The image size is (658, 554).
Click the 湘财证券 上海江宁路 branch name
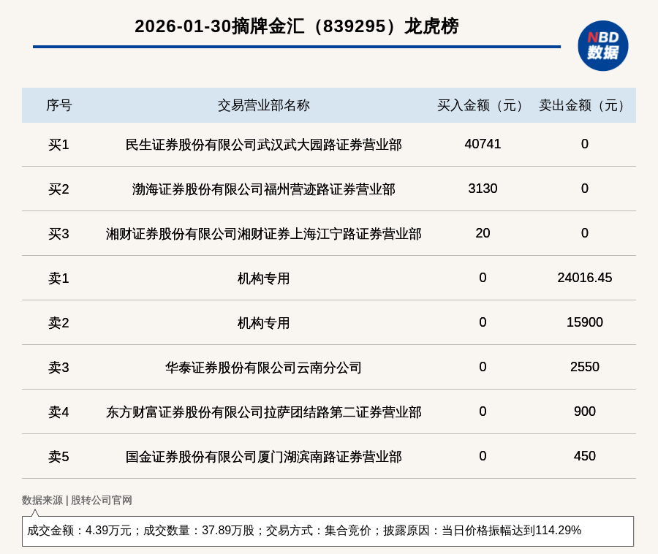[263, 234]
